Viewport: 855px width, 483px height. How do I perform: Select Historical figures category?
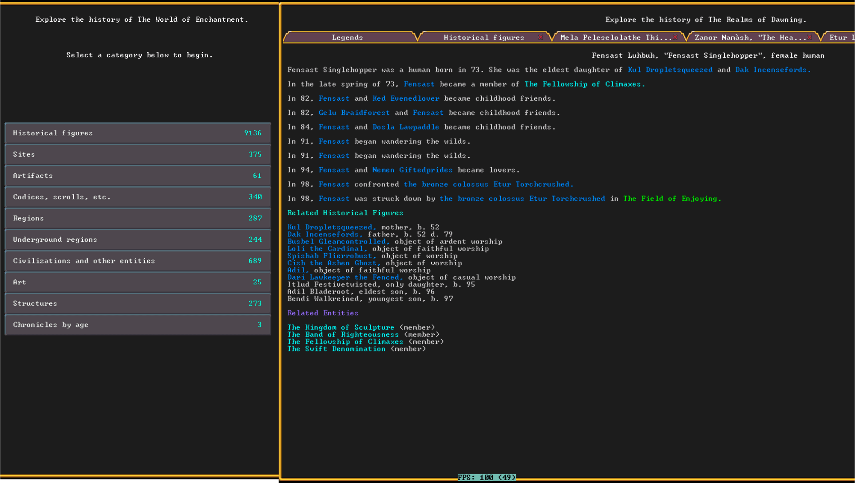click(138, 133)
